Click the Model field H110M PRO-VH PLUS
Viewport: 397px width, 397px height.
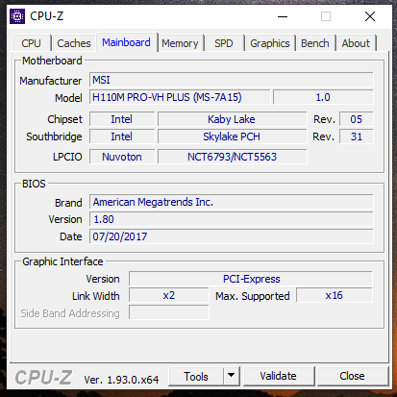(x=180, y=97)
